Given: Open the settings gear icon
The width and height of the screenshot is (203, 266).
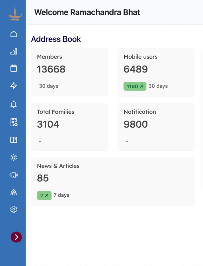Looking at the screenshot, I should (13, 209).
